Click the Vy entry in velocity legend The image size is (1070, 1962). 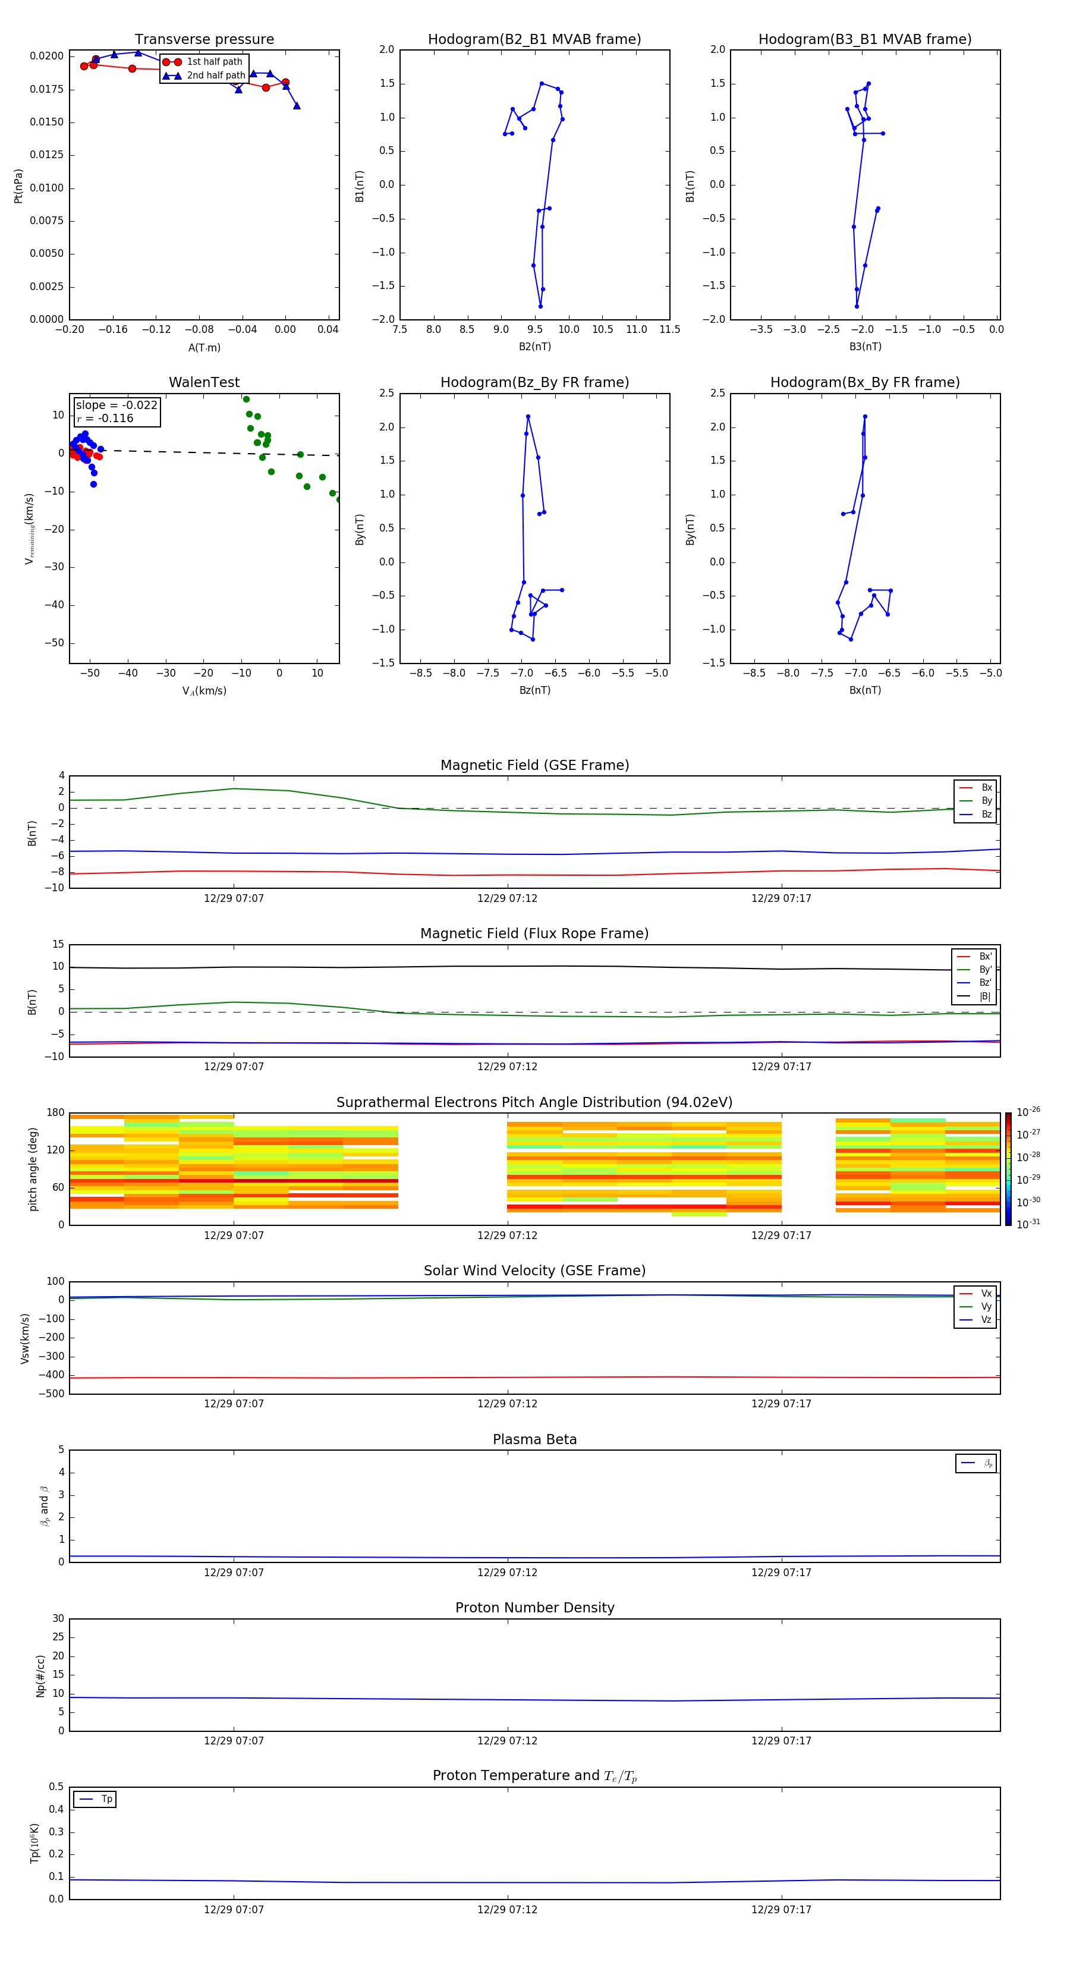[975, 1306]
